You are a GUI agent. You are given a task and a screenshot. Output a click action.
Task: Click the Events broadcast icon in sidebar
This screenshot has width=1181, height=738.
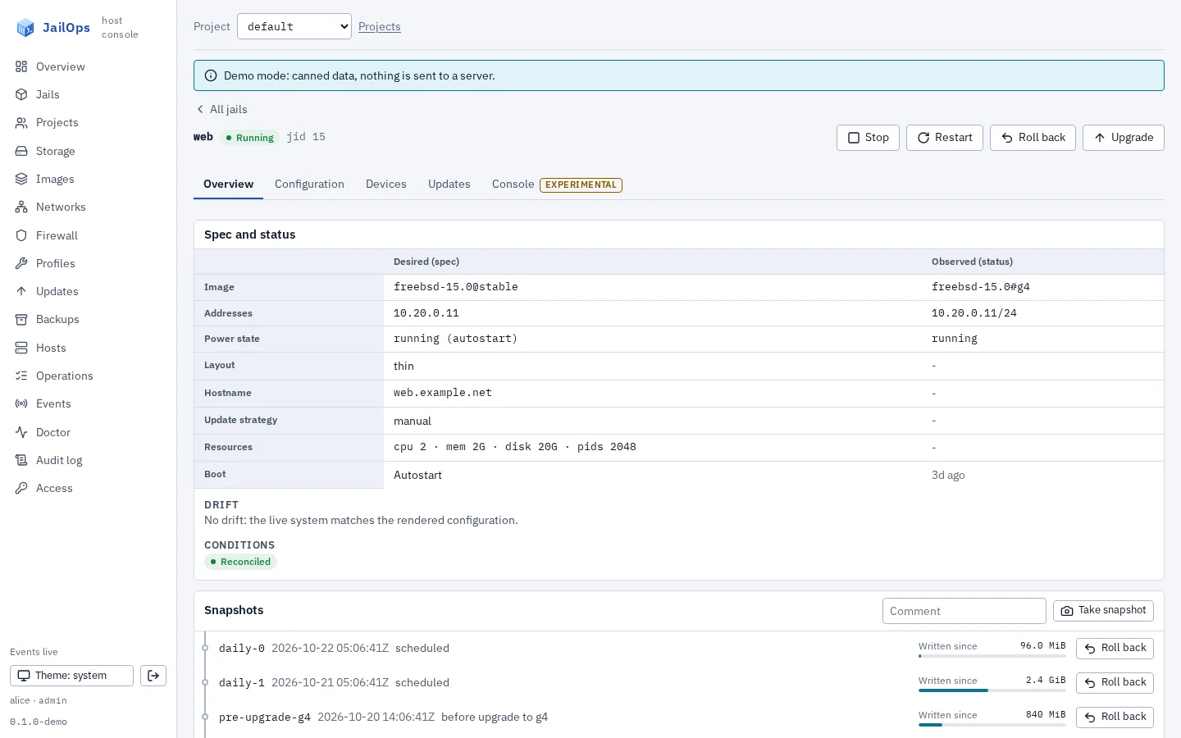[21, 403]
